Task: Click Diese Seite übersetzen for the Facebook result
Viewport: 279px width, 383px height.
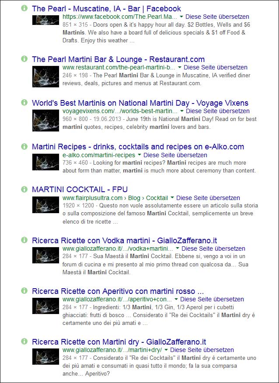Action: click(217, 17)
